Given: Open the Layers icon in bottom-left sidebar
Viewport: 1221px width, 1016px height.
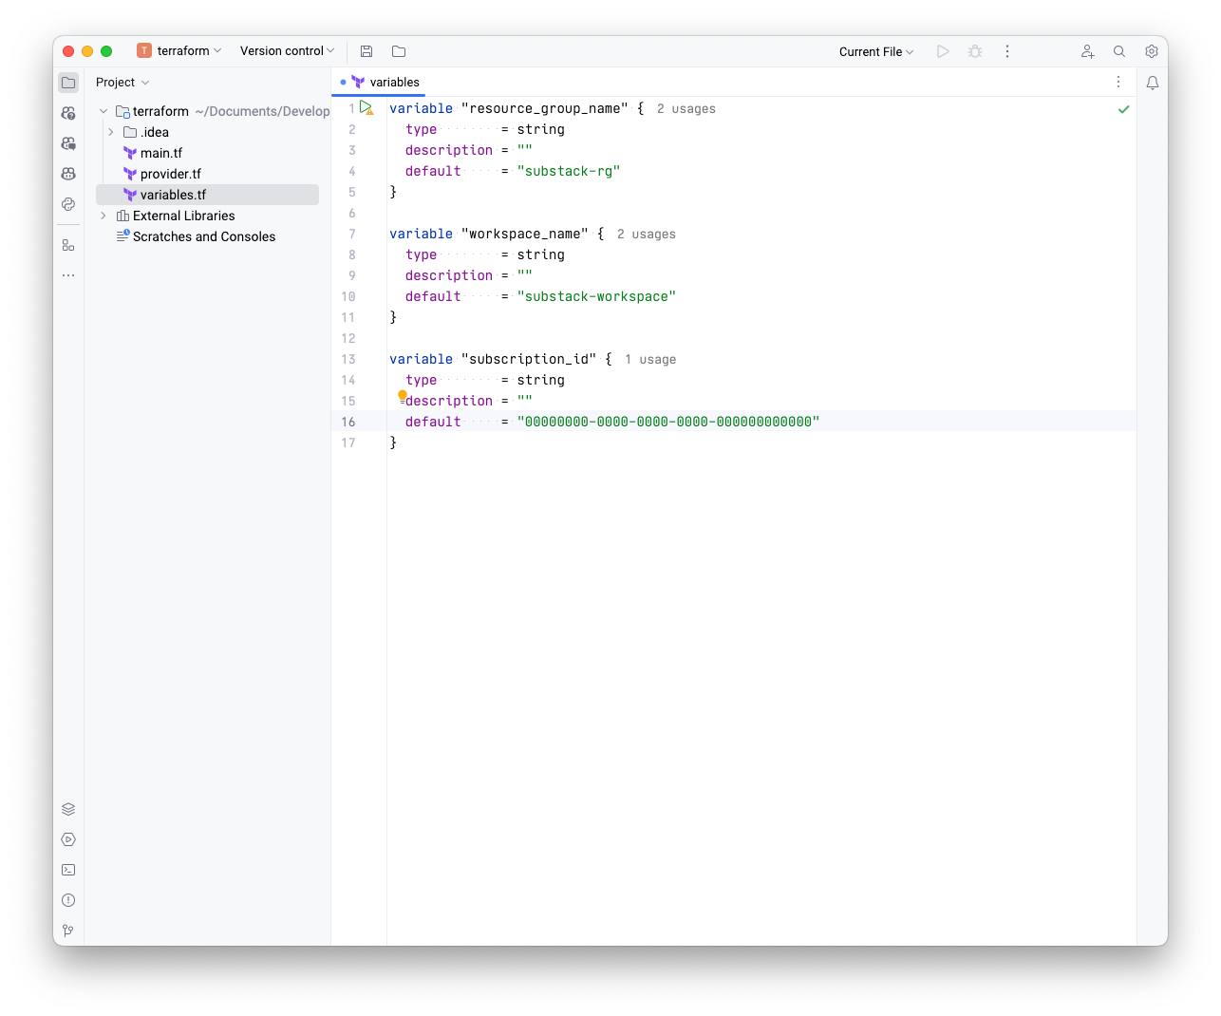Looking at the screenshot, I should (68, 809).
